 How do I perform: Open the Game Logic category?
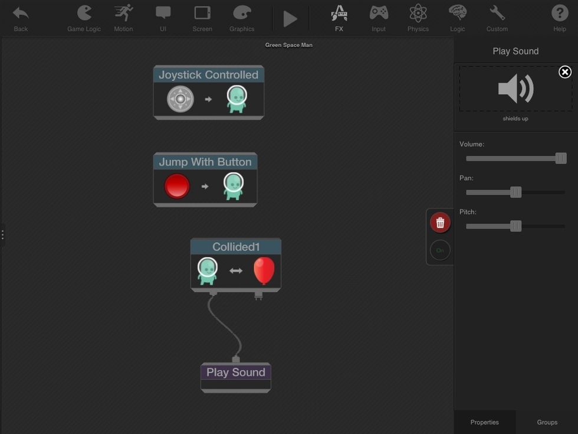tap(84, 18)
